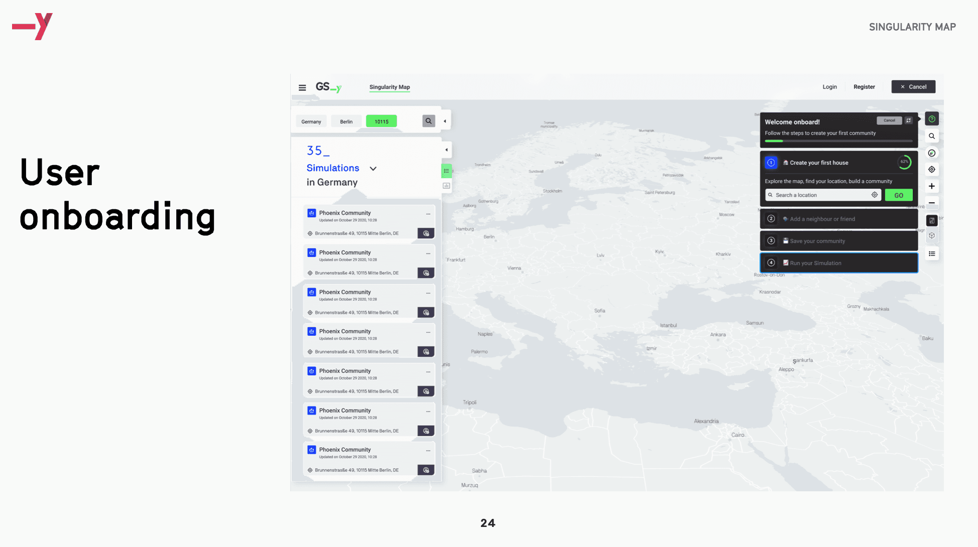
Task: Select the 10115 postcode chip
Action: tap(382, 121)
